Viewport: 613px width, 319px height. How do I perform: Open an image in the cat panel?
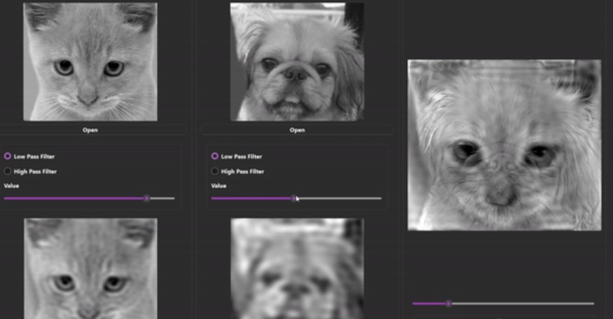(x=90, y=130)
